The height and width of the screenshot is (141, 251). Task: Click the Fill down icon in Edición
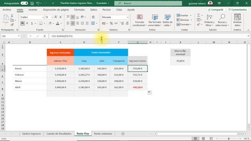[199, 20]
